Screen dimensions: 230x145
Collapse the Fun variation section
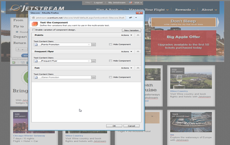[138, 68]
